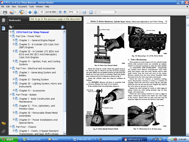Click the Adobe Reader title bar icon

[x=2, y=2]
